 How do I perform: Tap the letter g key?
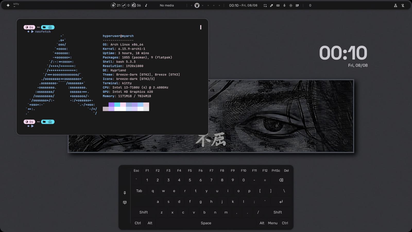click(x=201, y=202)
